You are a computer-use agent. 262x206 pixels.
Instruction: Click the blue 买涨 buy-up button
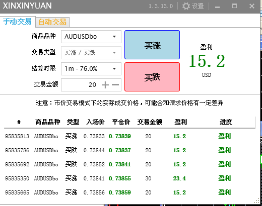tap(152, 45)
